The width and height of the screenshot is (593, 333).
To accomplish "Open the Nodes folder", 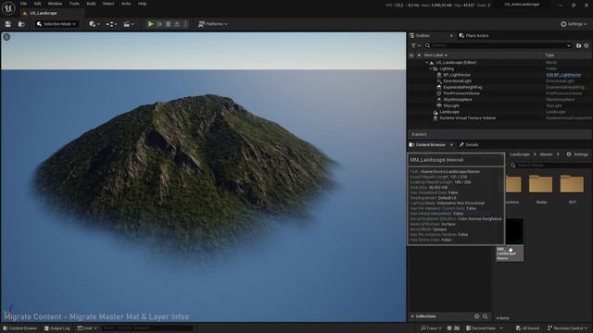I will pyautogui.click(x=541, y=189).
